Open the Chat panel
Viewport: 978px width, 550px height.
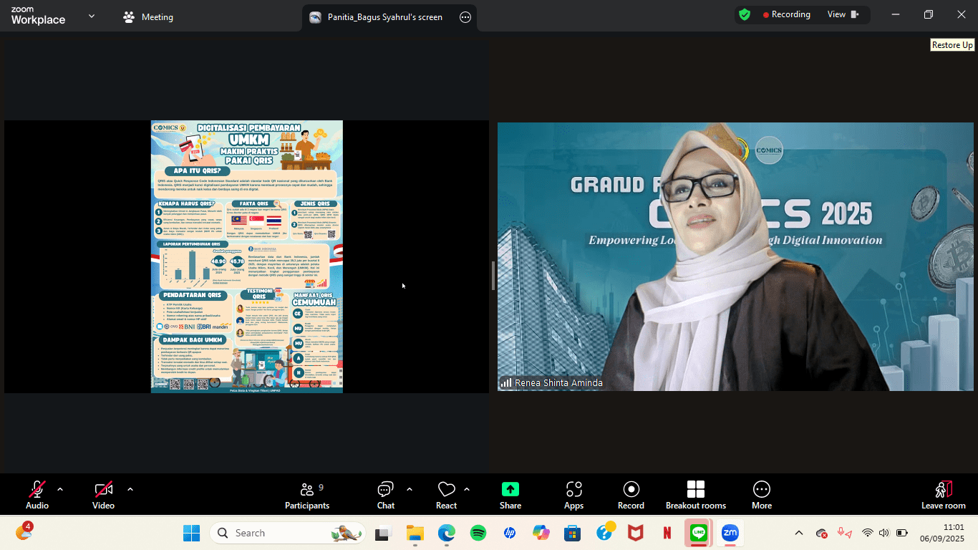tap(385, 495)
